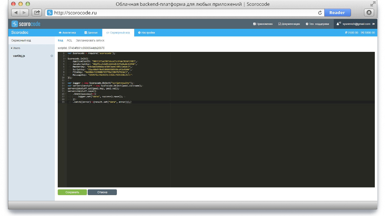This screenshot has height=216, width=386.
Task: Fold the .then block on line 16
Action: [66, 94]
